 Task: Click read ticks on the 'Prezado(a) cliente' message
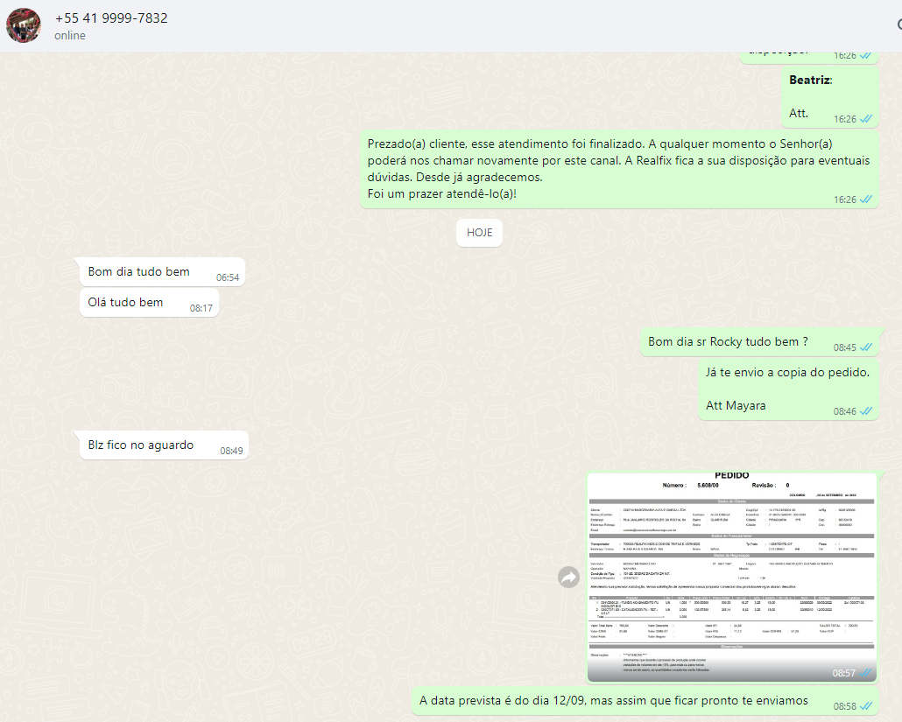coord(865,200)
